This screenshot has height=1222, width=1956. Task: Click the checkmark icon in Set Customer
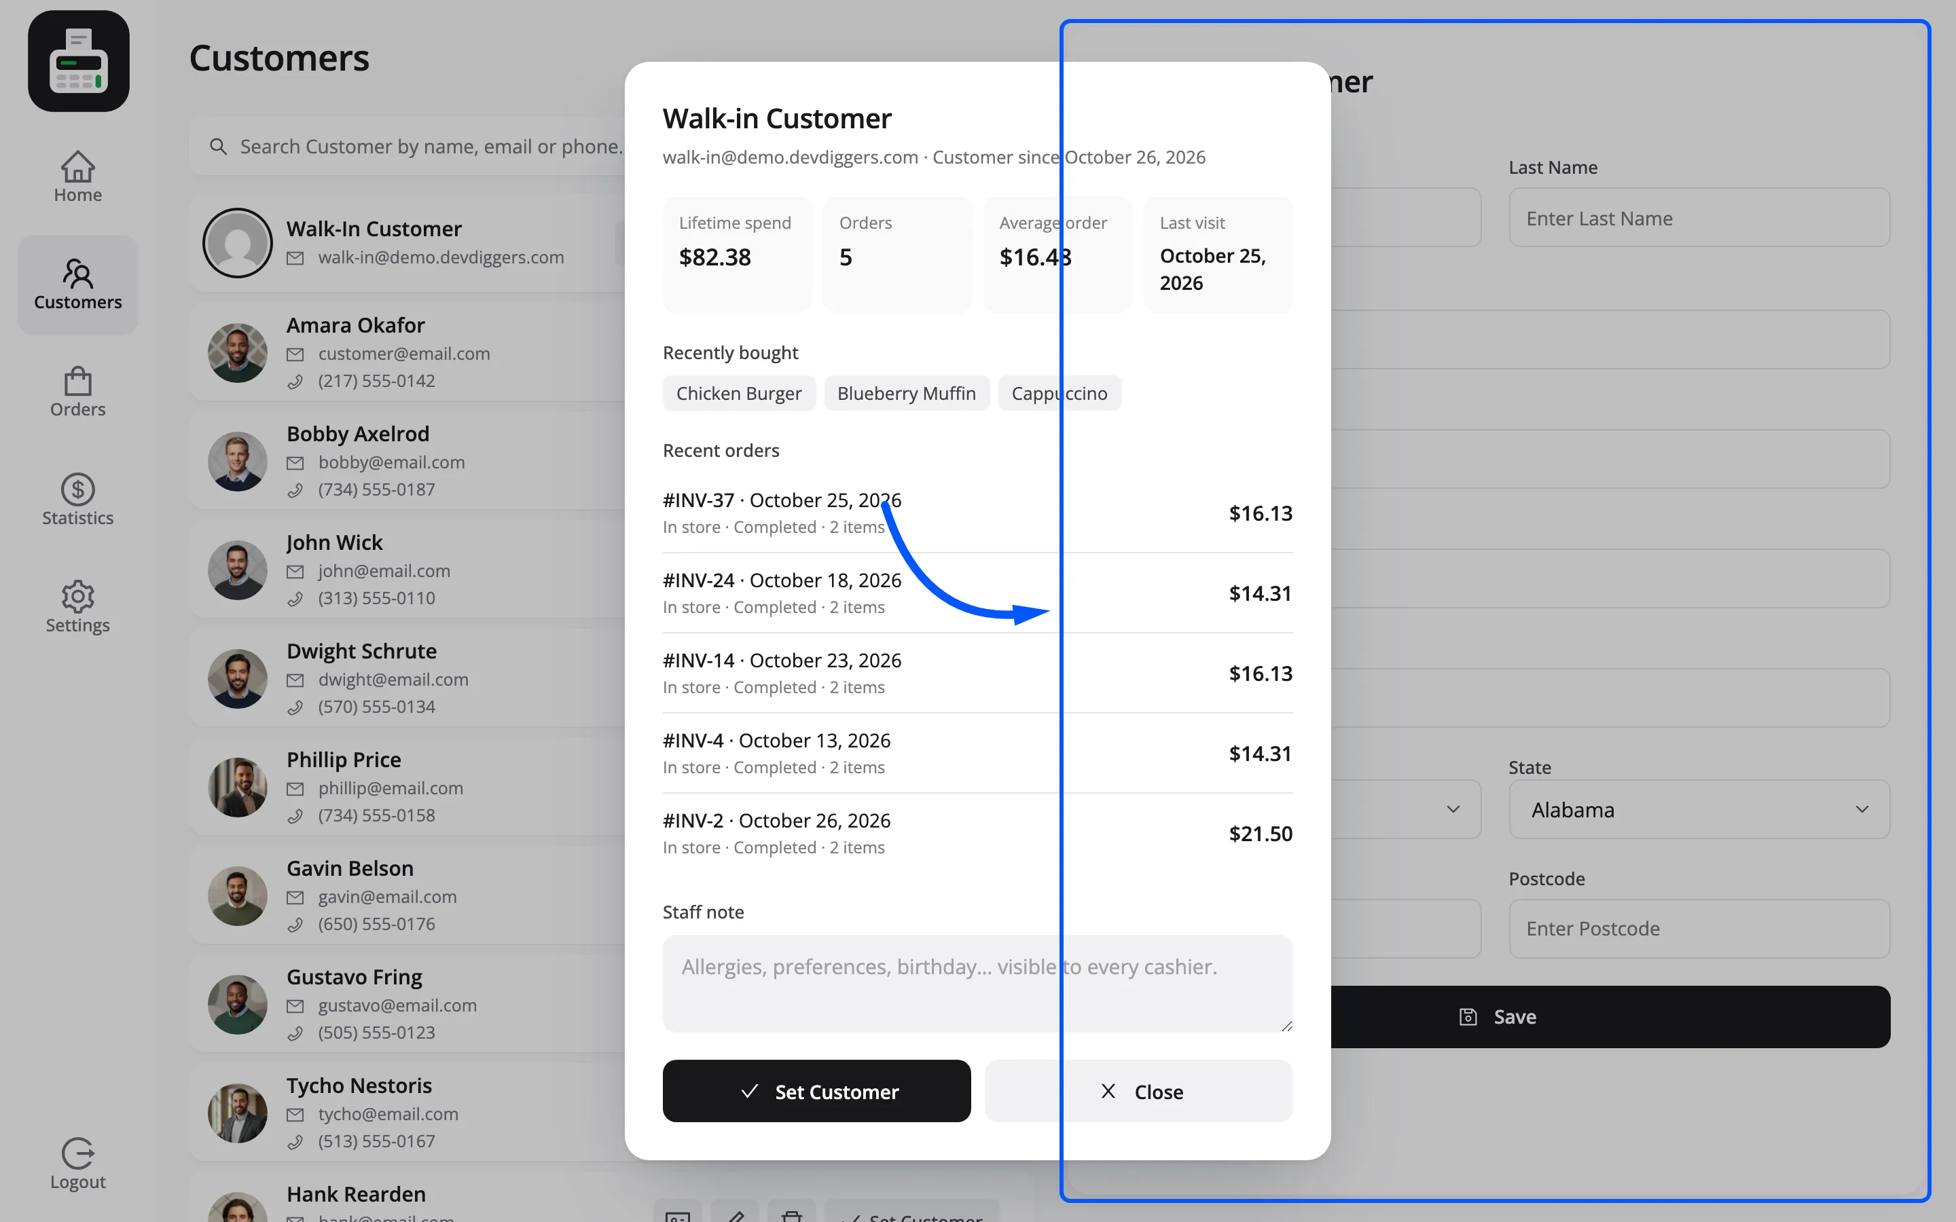[x=749, y=1091]
